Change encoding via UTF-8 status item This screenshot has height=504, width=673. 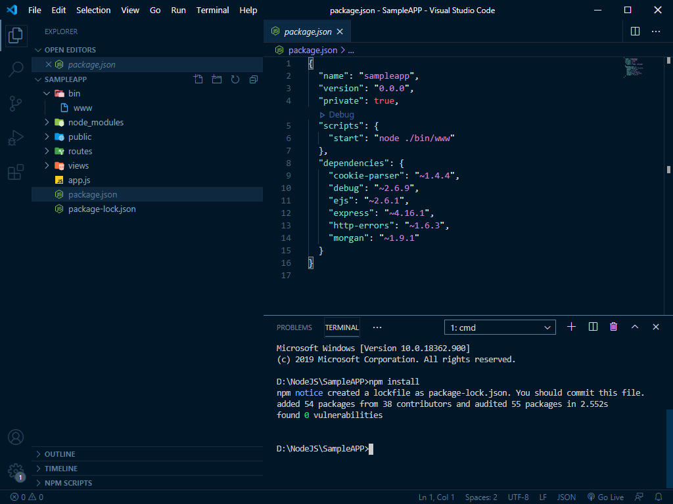point(518,497)
